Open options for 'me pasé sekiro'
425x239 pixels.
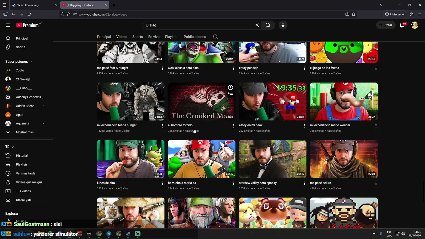point(376,183)
